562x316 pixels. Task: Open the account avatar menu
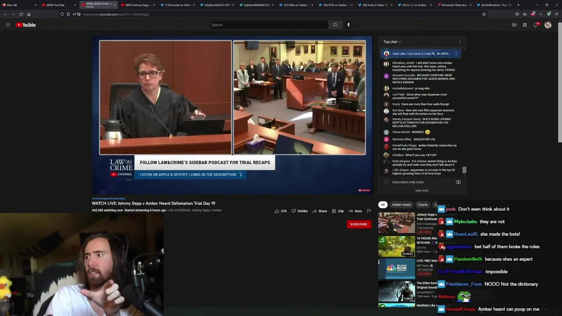click(548, 25)
